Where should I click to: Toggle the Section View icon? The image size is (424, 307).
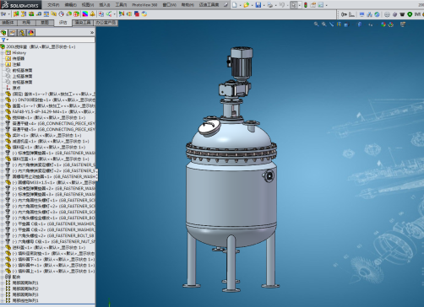(x=339, y=24)
